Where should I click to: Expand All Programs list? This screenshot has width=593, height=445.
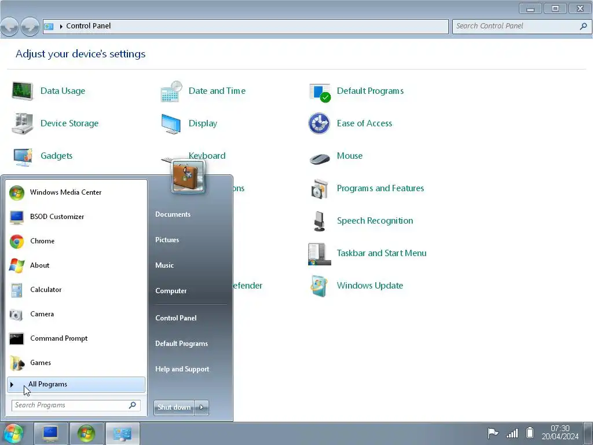click(x=76, y=385)
